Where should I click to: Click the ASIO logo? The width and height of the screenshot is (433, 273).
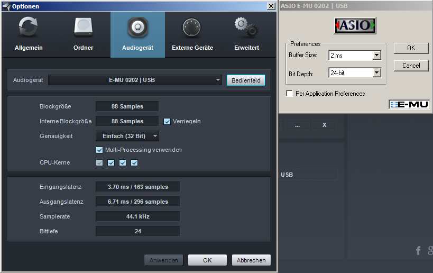point(355,26)
